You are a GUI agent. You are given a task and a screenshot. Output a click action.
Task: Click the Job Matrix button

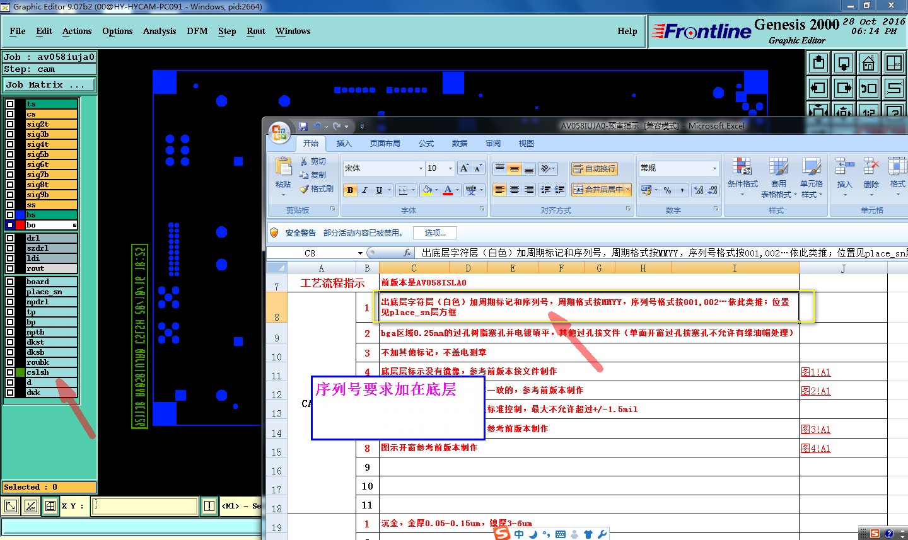coord(50,84)
